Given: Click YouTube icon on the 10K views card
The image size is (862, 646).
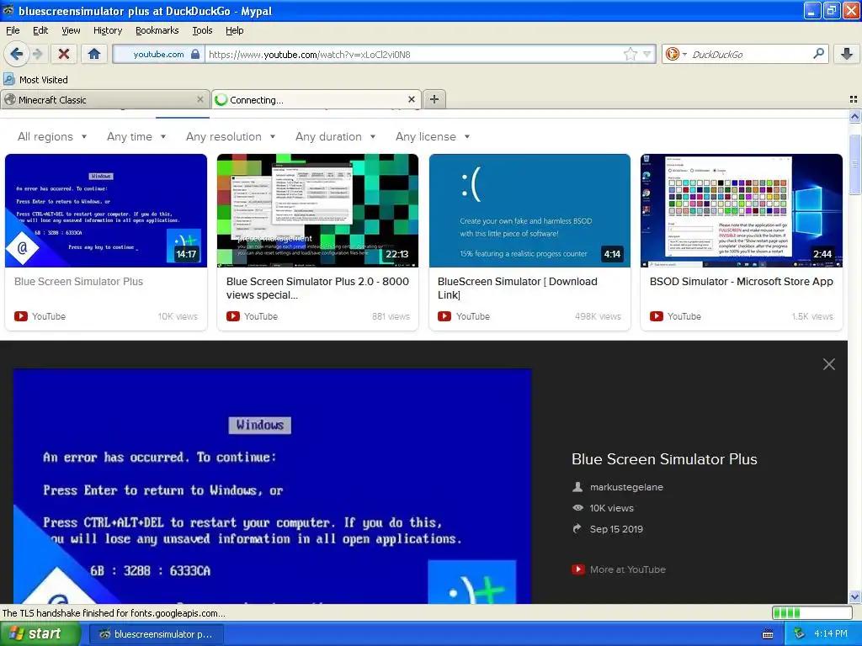Looking at the screenshot, I should click(x=21, y=316).
